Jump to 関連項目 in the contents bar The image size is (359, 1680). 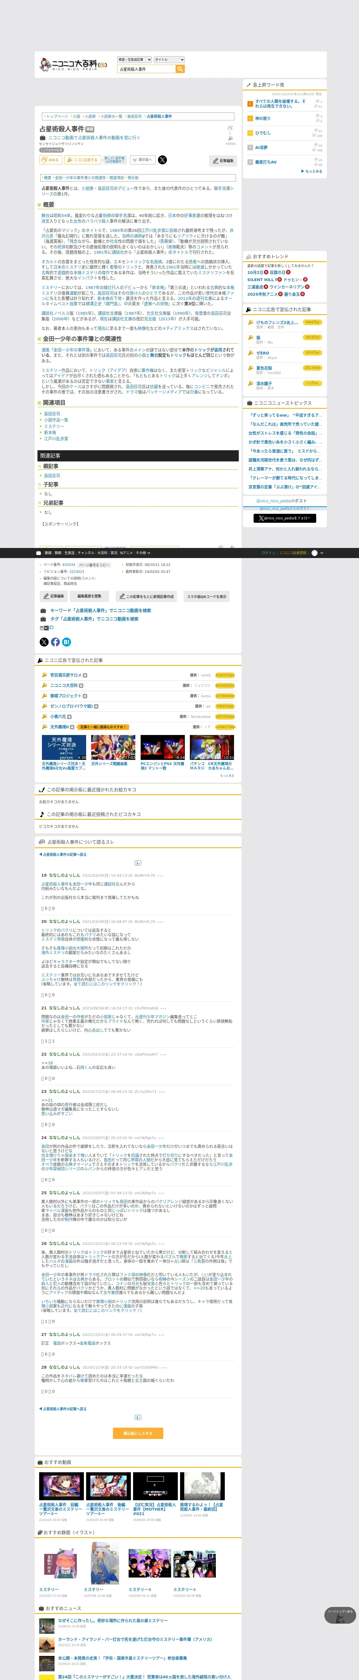[x=117, y=178]
